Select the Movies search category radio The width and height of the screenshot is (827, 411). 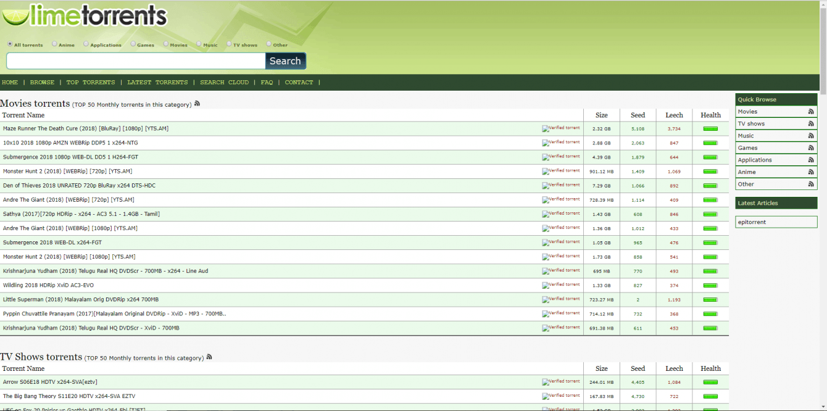166,44
